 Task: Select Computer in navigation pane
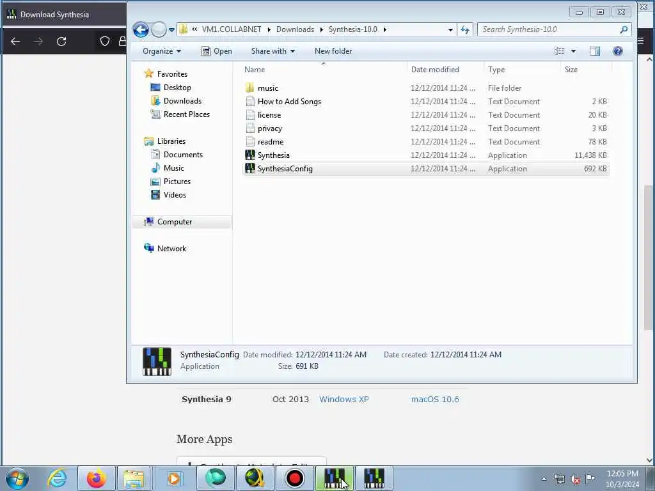181,222
